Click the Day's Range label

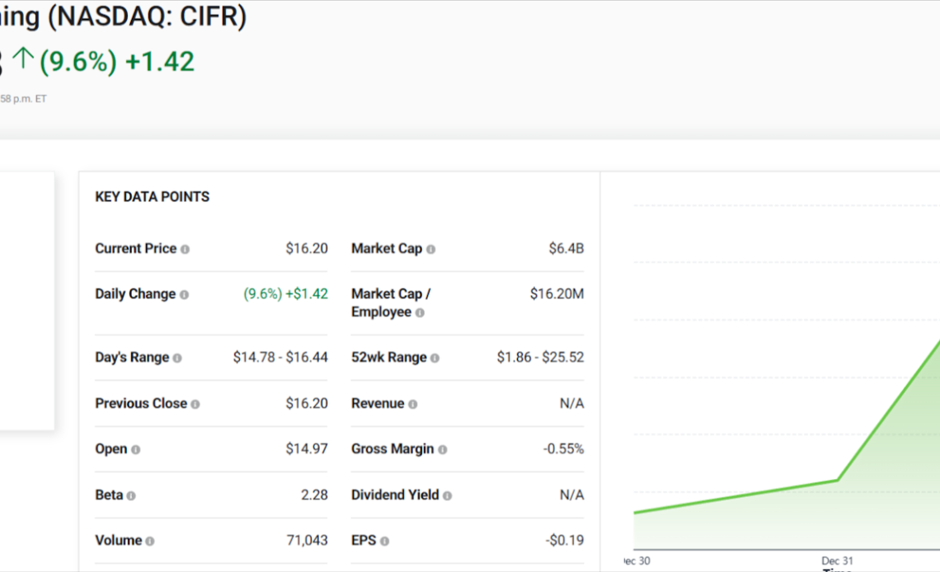(x=132, y=358)
